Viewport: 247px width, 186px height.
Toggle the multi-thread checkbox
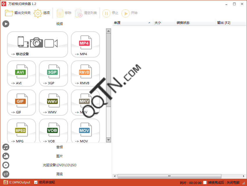tap(36, 182)
